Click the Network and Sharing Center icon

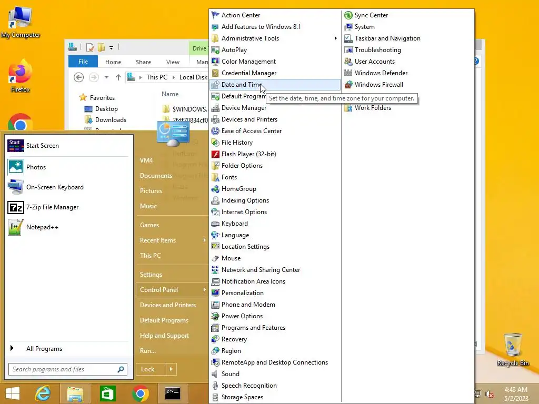point(215,270)
